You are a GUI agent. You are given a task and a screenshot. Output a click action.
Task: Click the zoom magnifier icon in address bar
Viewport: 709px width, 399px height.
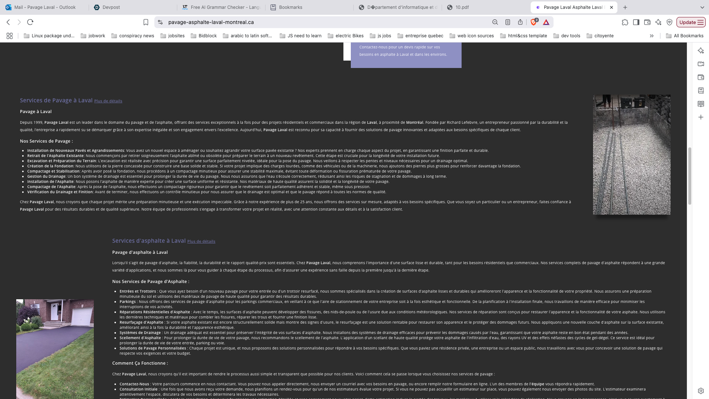[495, 22]
